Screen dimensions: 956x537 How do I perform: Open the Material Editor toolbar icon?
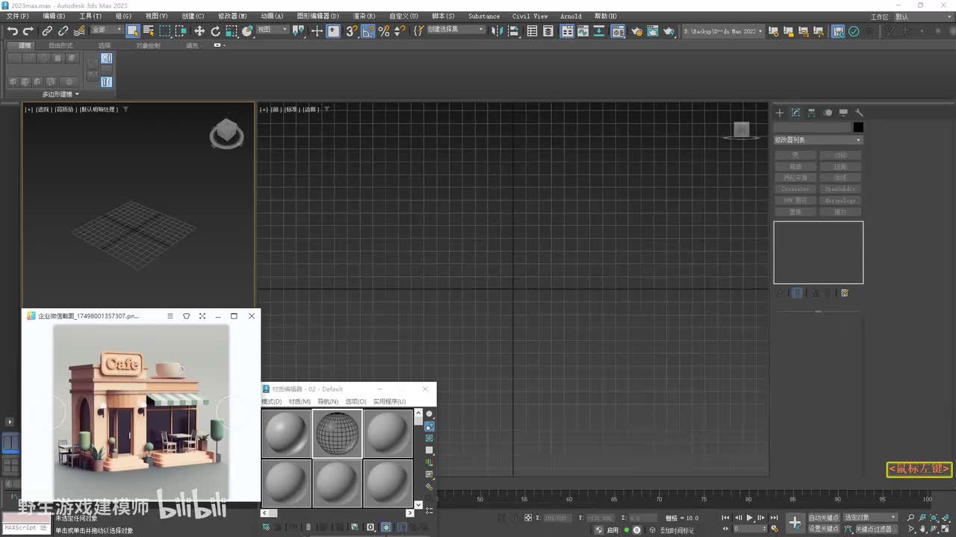618,31
